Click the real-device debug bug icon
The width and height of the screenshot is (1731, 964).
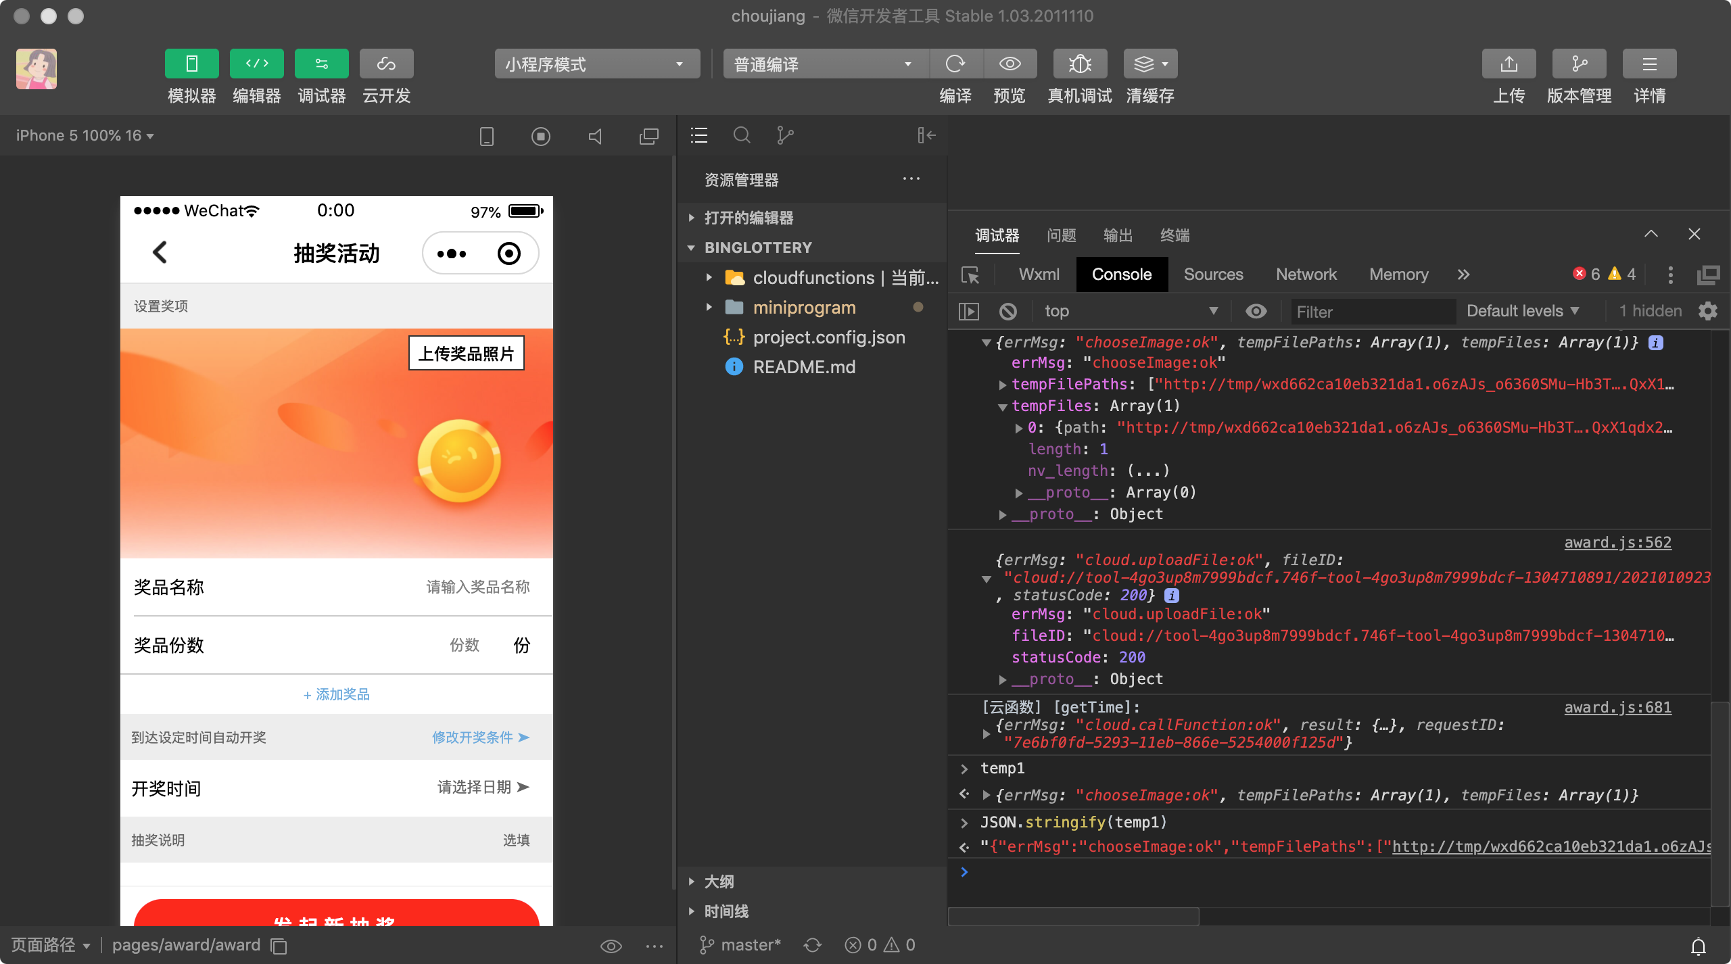coord(1080,64)
